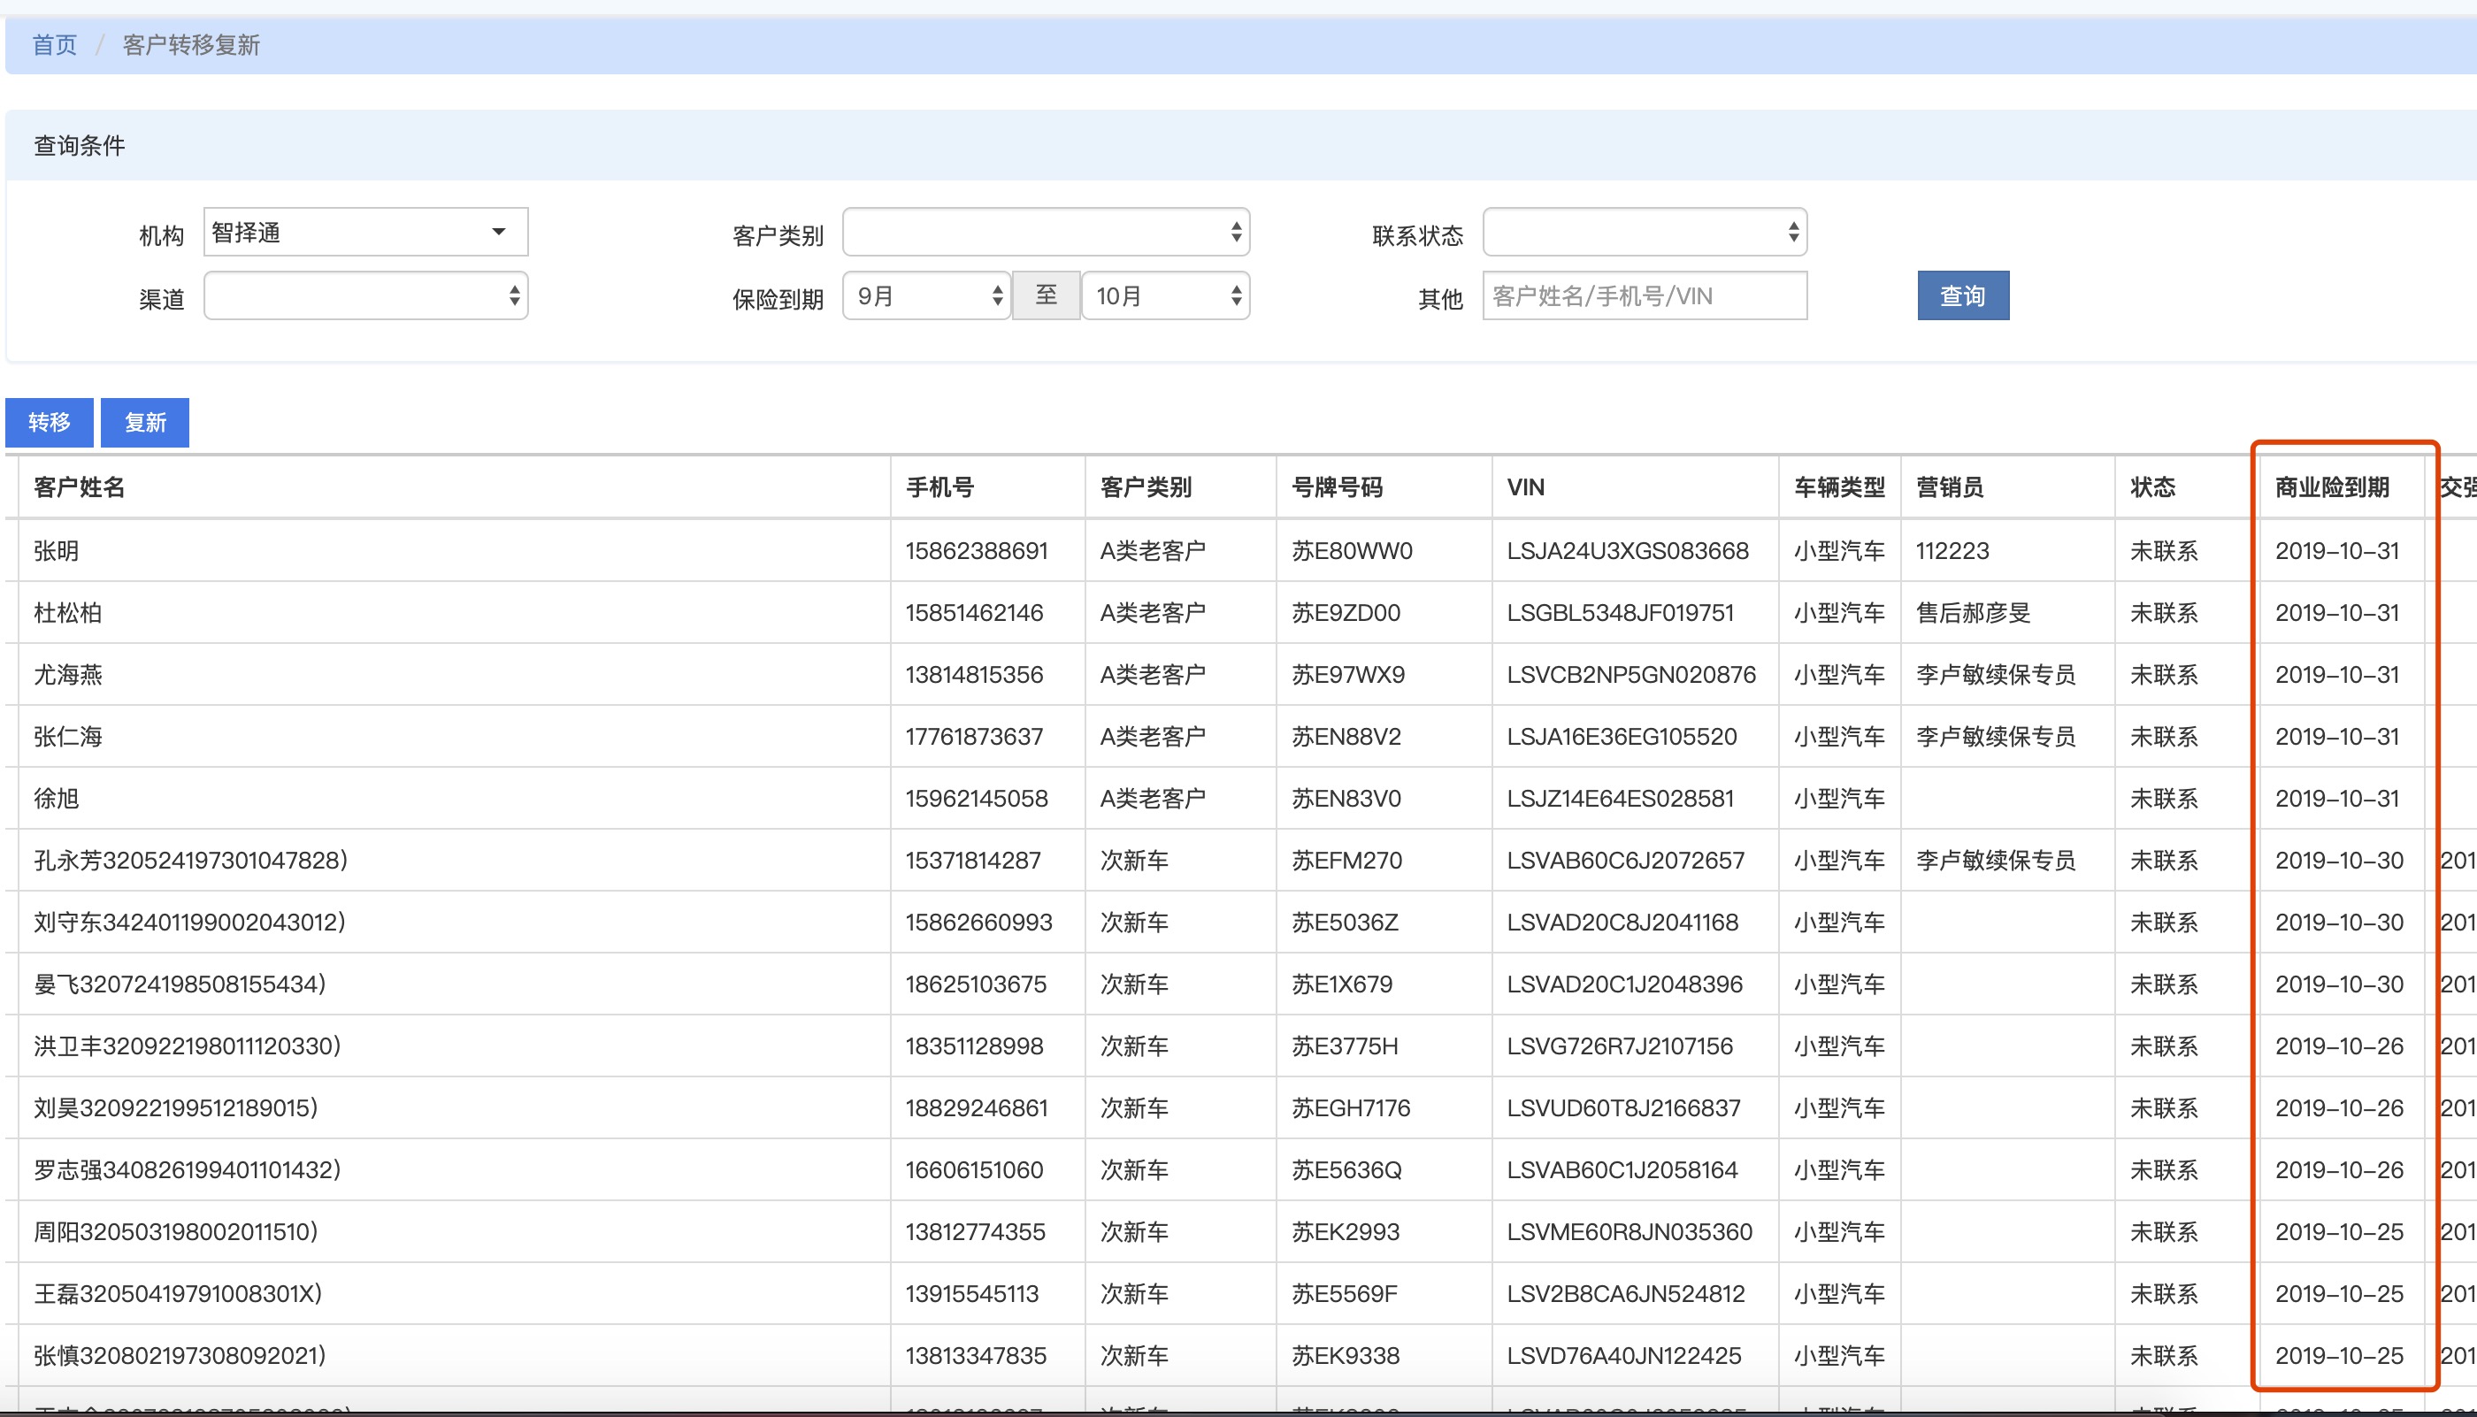This screenshot has width=2477, height=1417.
Task: Open the 联系状态 dropdown
Action: 1644,232
